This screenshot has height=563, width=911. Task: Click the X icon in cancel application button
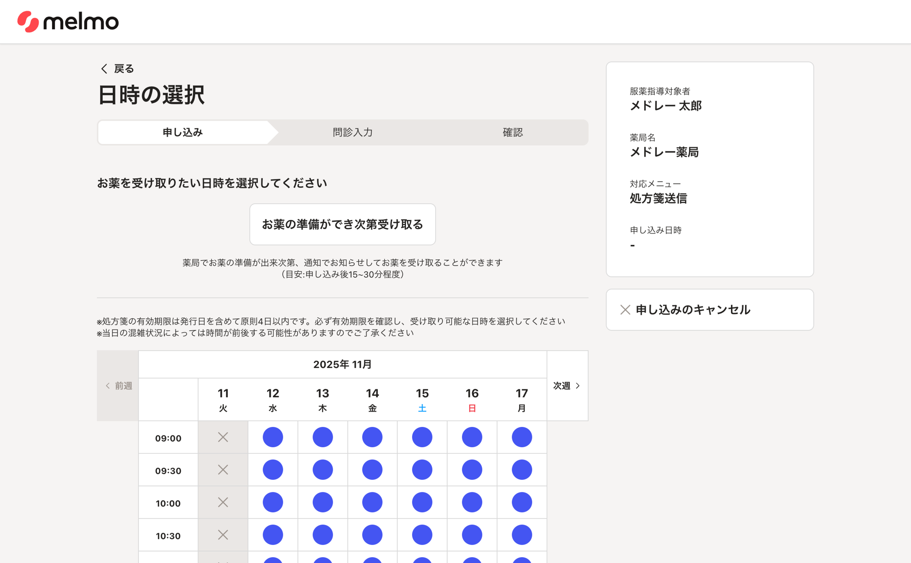point(625,310)
